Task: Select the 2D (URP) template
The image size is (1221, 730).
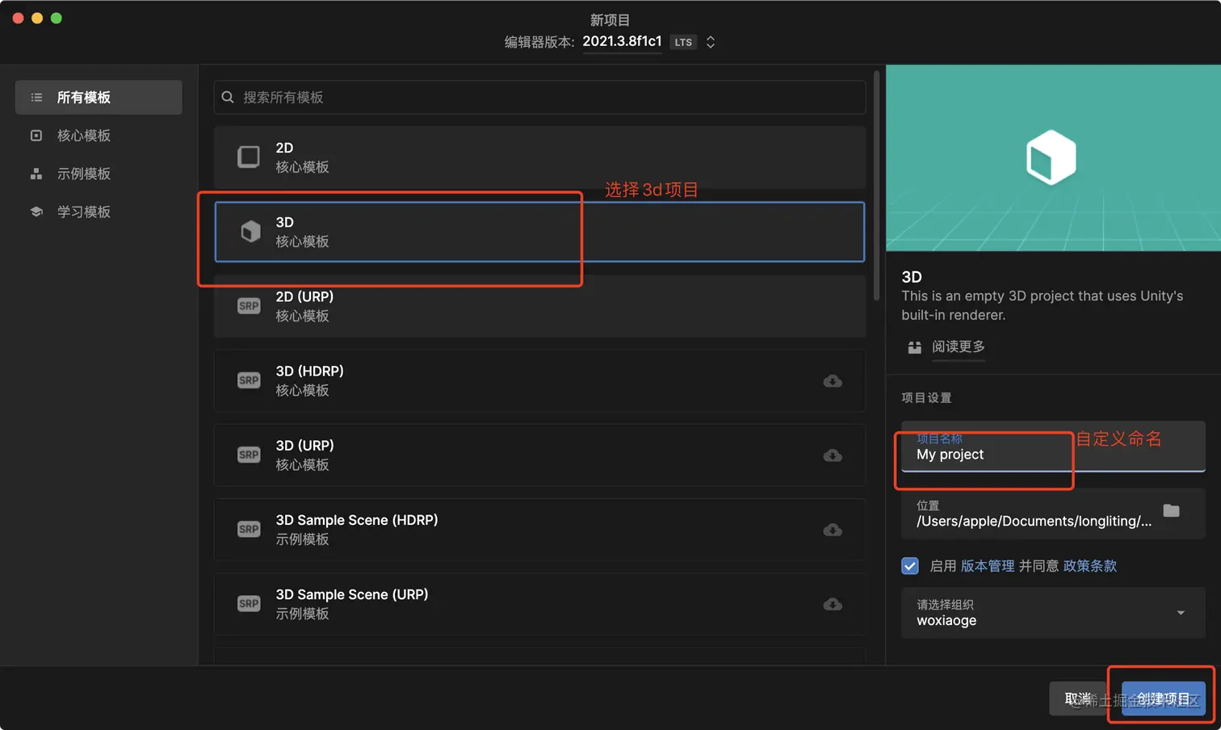Action: coord(539,306)
